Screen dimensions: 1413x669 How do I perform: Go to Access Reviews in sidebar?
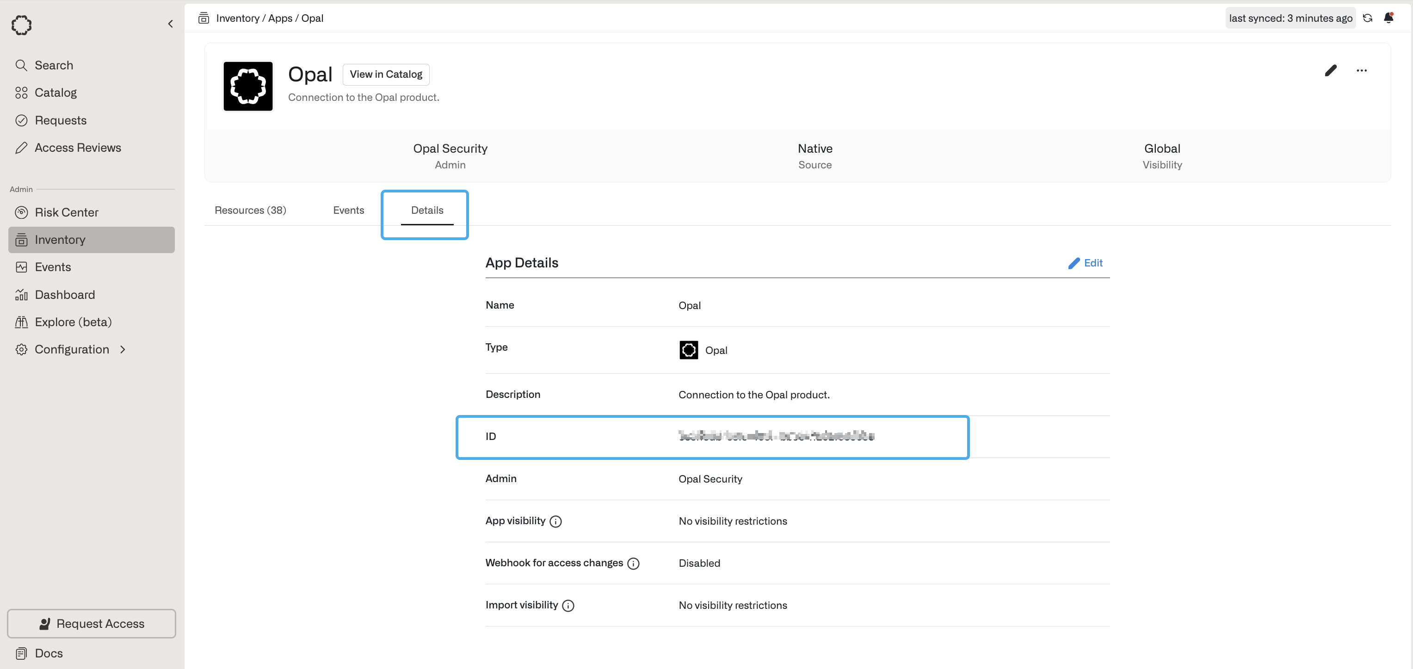[x=77, y=148]
